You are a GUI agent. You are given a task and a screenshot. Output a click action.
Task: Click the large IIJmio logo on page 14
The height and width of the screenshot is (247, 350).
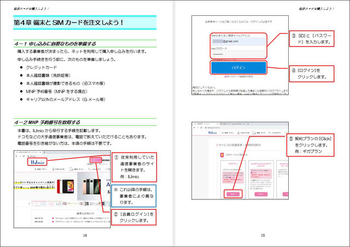coord(37,162)
